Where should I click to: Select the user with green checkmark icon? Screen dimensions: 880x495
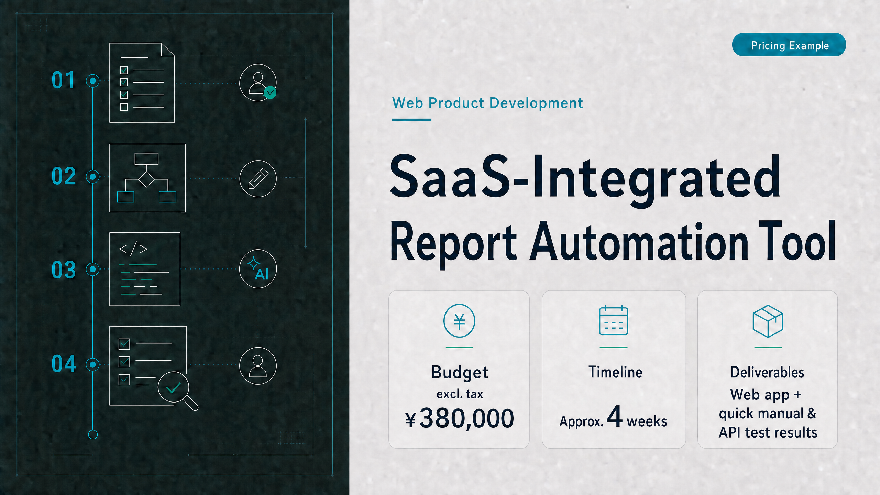click(x=258, y=82)
